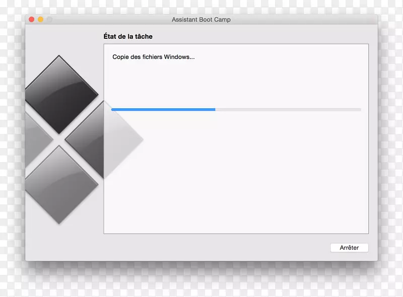Click the blue progress bar
Screen dimensions: 403x297
click(x=161, y=109)
